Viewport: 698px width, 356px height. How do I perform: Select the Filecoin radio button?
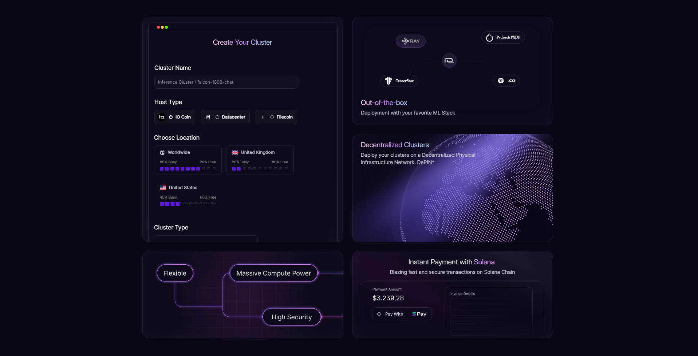[272, 117]
